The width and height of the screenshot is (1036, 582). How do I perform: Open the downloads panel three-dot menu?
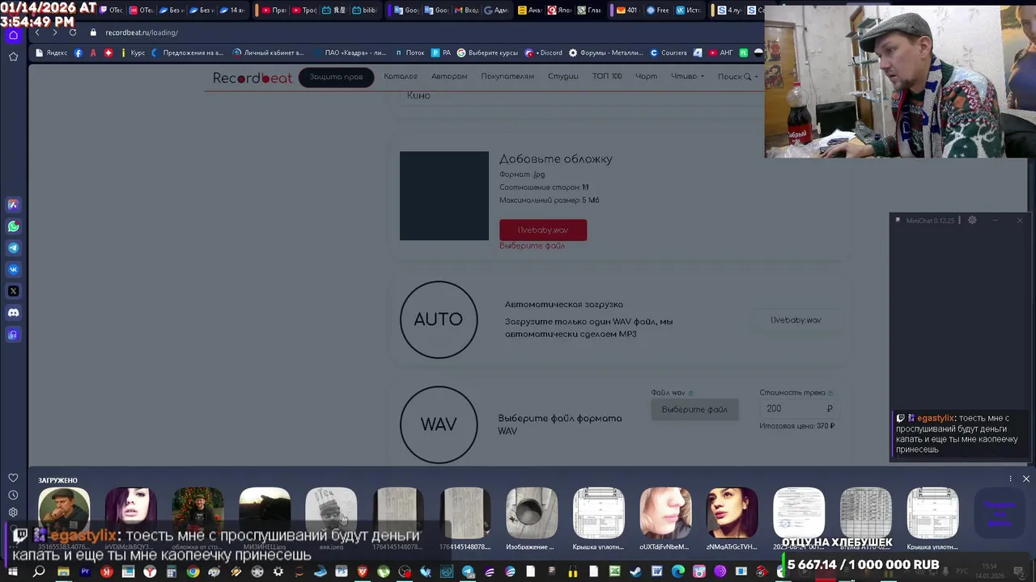(x=1010, y=479)
